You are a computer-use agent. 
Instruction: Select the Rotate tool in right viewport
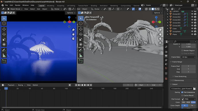click(81, 34)
